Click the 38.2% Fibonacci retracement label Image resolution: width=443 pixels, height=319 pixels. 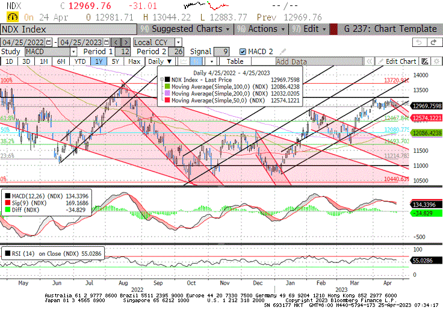tap(7, 141)
